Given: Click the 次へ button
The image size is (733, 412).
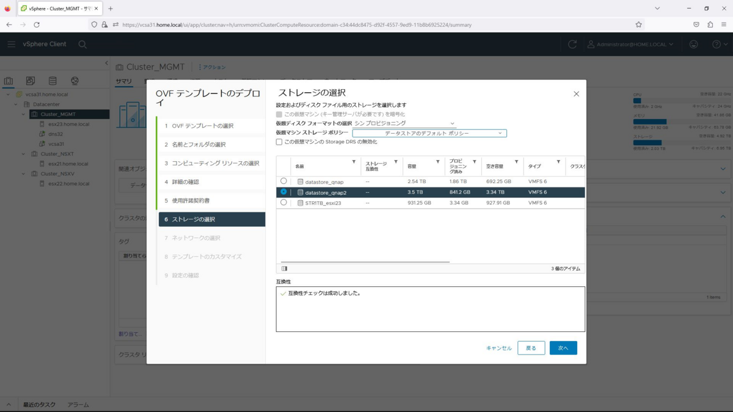Looking at the screenshot, I should (563, 348).
